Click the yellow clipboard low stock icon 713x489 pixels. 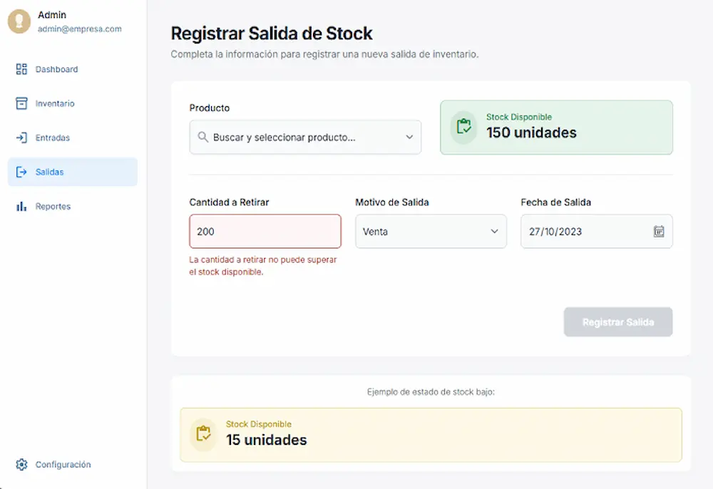[204, 436]
